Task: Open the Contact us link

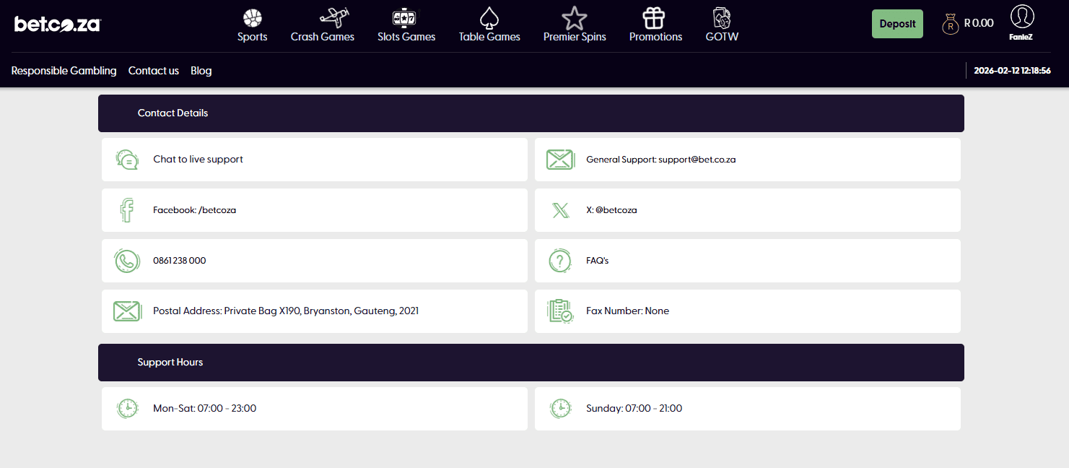Action: [x=154, y=71]
